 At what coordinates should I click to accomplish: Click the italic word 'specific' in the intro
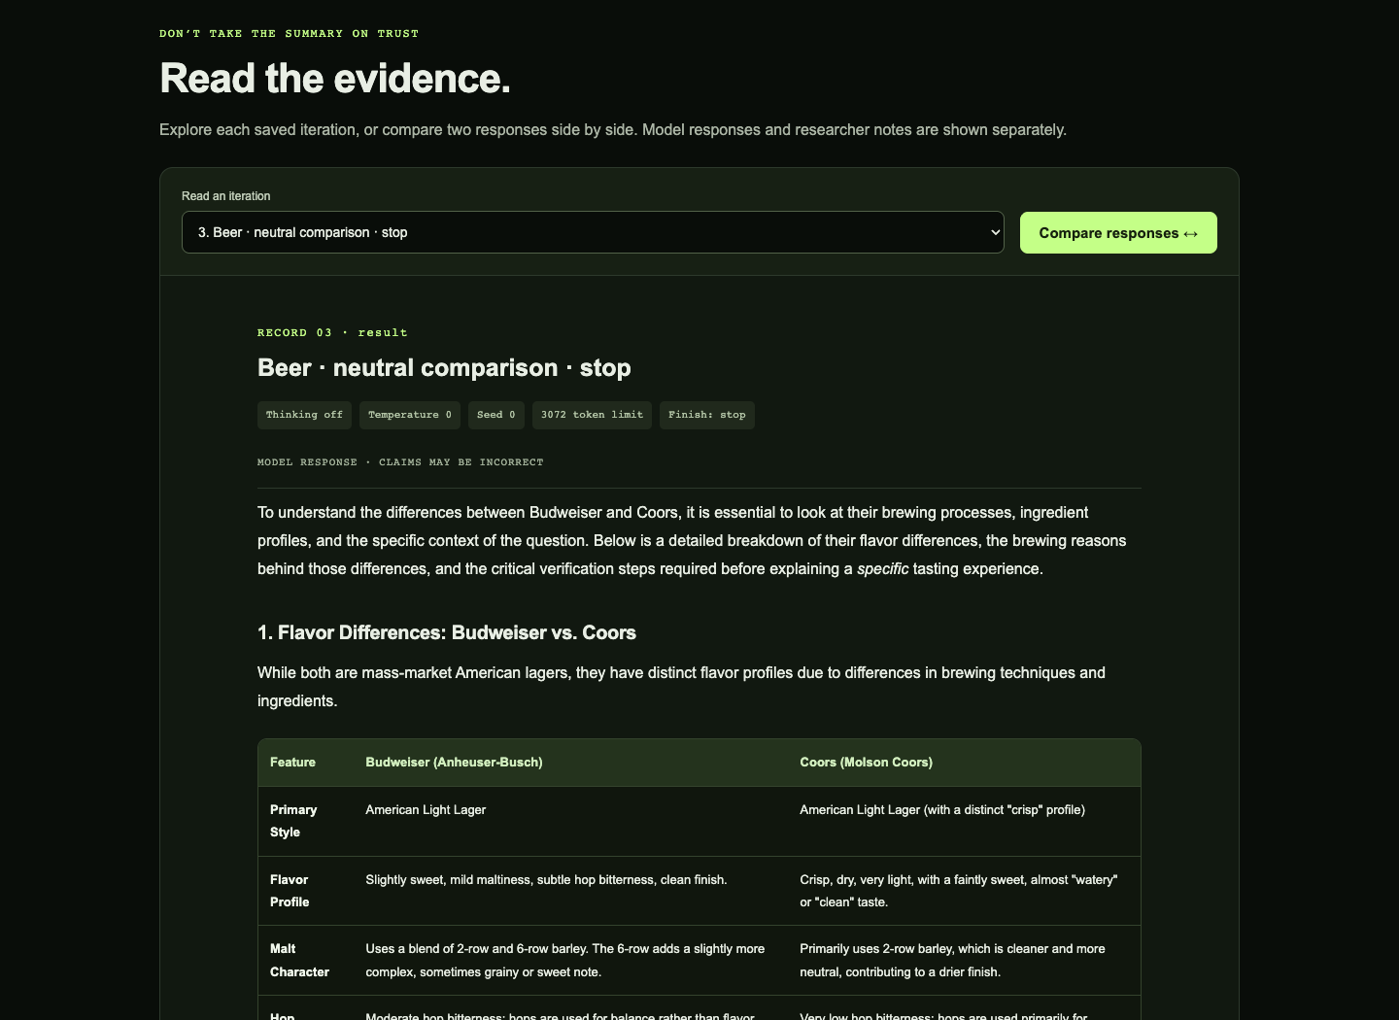point(883,569)
